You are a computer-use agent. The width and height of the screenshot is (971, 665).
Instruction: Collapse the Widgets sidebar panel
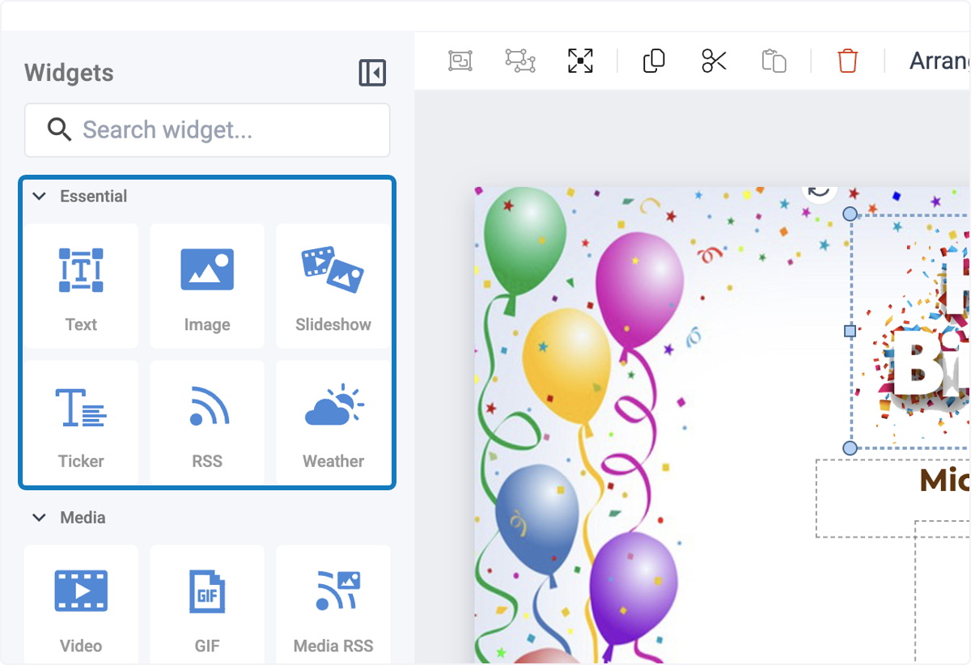(x=372, y=73)
